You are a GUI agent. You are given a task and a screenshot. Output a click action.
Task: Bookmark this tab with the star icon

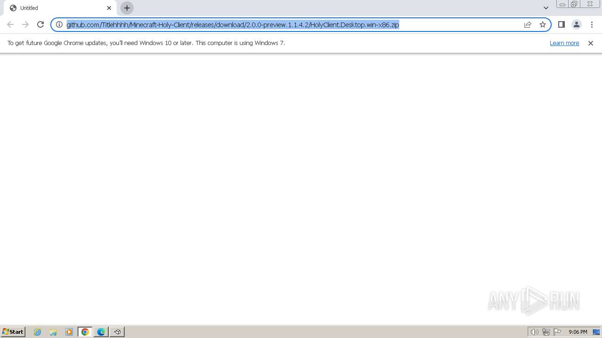tap(543, 24)
